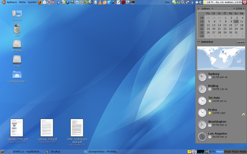Screen dimensions: 247x154
Task: Click the speaker volume icon
Action: point(201,2)
